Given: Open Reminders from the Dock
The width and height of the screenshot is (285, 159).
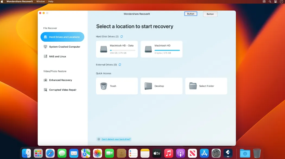Looking at the screenshot, I should click(x=133, y=153).
